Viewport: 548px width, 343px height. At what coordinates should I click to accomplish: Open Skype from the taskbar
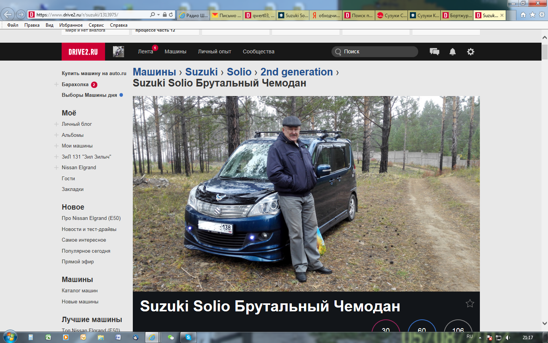[x=188, y=337]
